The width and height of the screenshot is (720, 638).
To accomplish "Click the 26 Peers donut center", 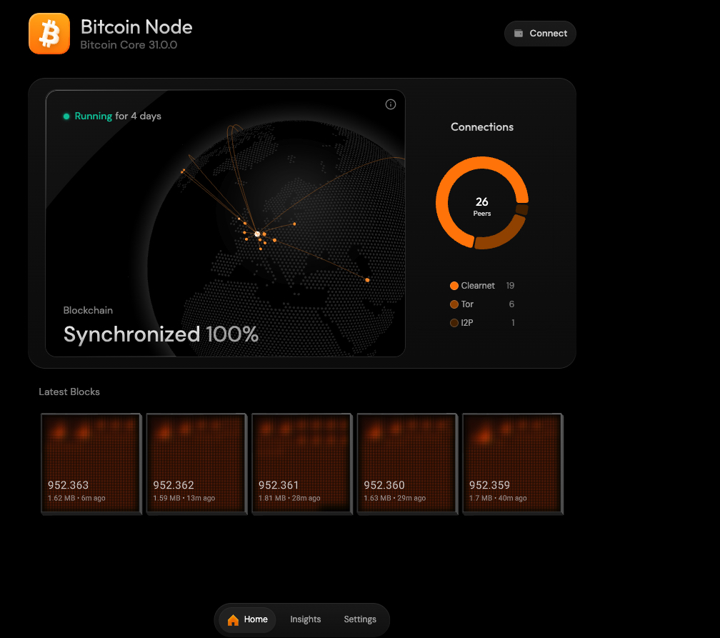I will pyautogui.click(x=481, y=206).
